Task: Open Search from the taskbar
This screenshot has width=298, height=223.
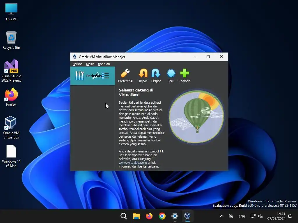Action: [x=123, y=216]
